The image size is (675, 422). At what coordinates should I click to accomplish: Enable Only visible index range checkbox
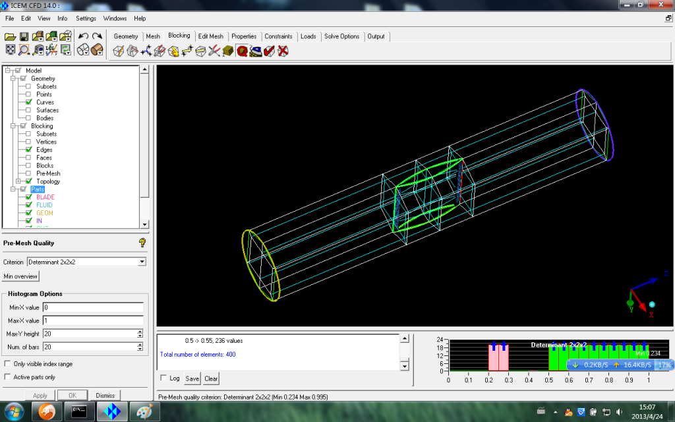click(x=7, y=364)
